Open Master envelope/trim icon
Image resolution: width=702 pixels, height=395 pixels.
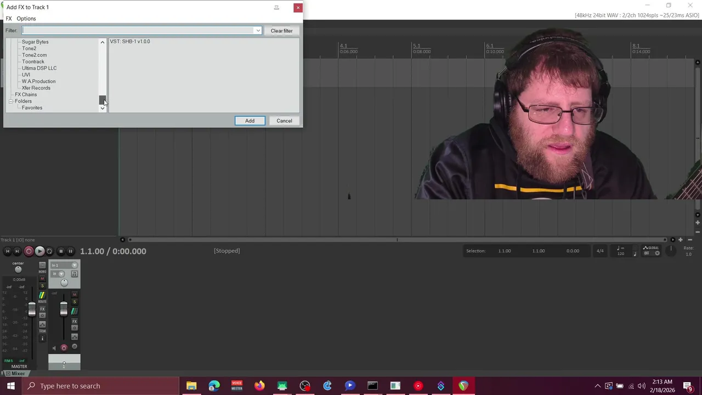click(x=42, y=324)
